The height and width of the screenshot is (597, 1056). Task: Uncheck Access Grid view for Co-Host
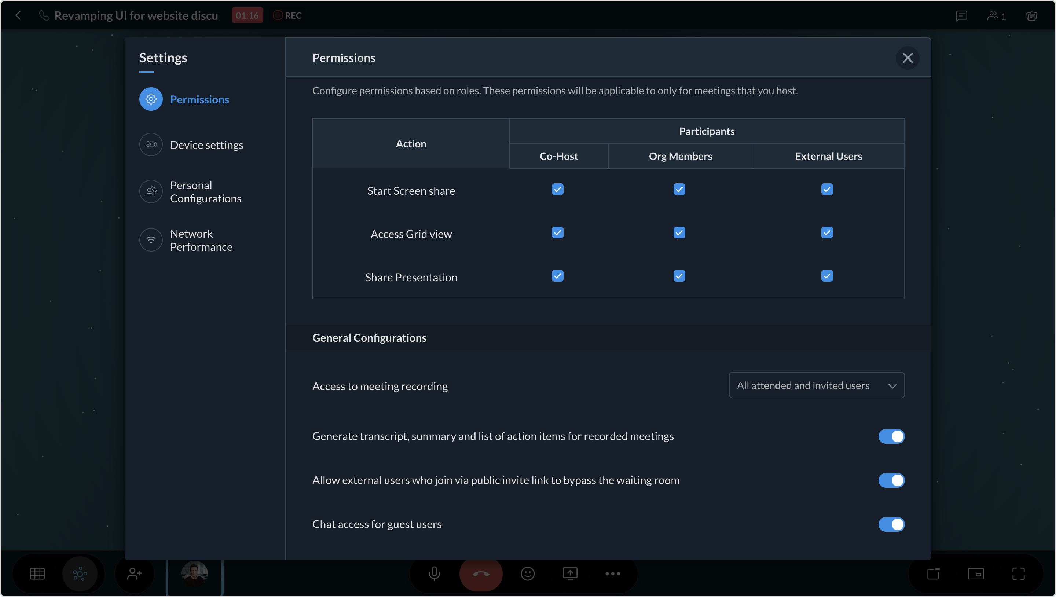[x=557, y=232]
